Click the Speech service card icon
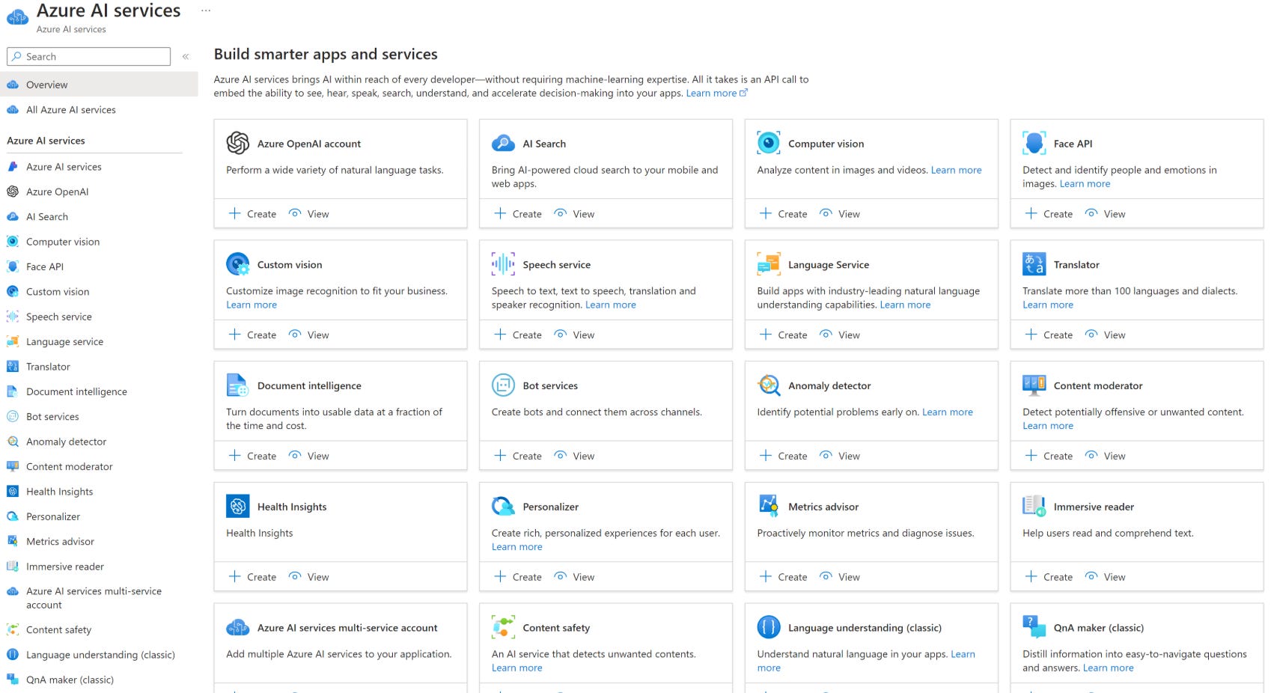Image resolution: width=1271 pixels, height=693 pixels. (x=503, y=264)
